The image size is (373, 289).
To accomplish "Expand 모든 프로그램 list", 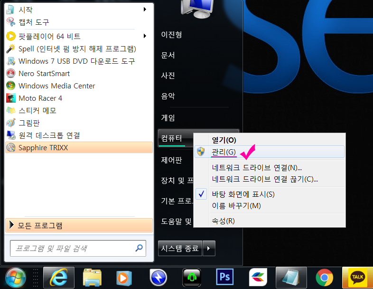I will (x=79, y=225).
